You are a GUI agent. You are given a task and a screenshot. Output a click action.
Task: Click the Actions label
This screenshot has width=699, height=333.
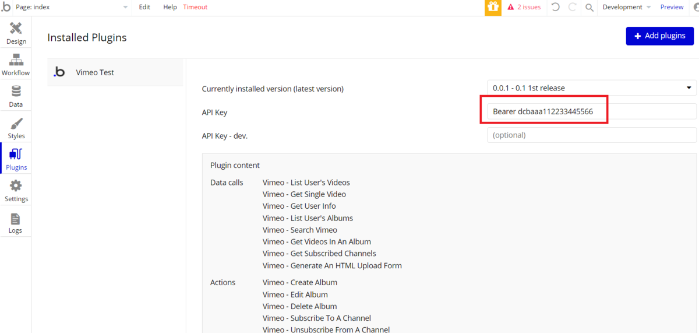(223, 282)
